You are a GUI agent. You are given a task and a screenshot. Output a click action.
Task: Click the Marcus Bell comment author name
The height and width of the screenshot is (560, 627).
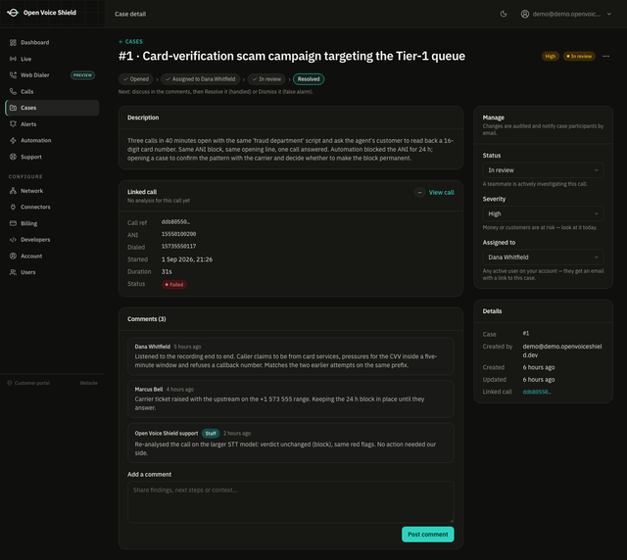click(x=149, y=390)
